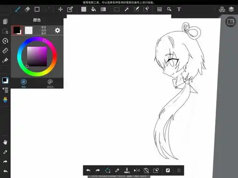The width and height of the screenshot is (238, 178).
Task: Pick the Move tool
Action: pos(60,9)
